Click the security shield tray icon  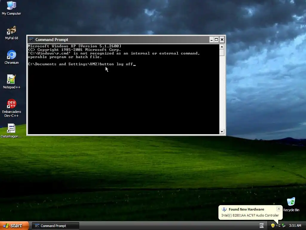click(273, 226)
